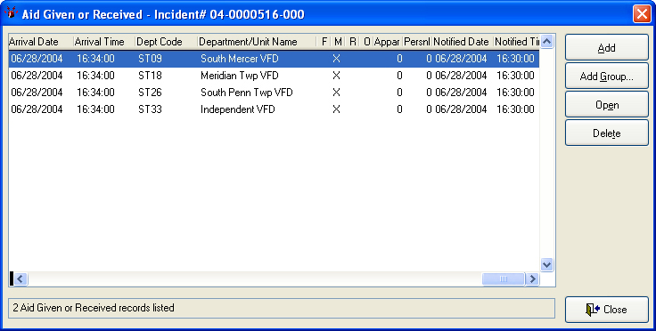This screenshot has height=331, width=656.
Task: Click the M column X for ST33
Action: 336,109
